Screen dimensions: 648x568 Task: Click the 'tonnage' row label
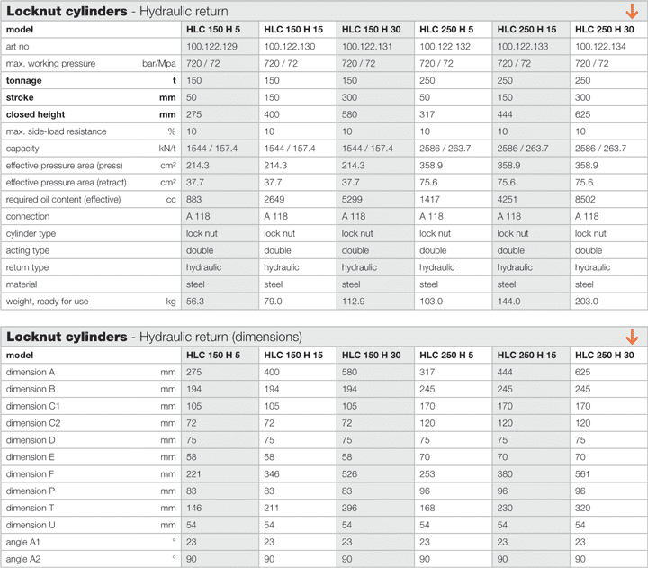coord(25,80)
